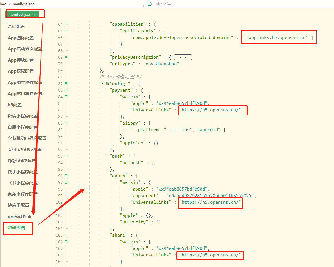
Task: Collapse the payment block at line 83
Action: 66,90
